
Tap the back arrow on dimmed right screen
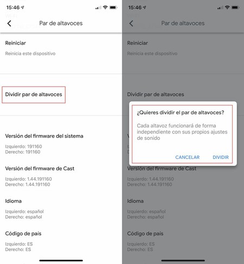click(131, 23)
